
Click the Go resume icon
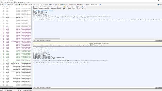(15, 5)
